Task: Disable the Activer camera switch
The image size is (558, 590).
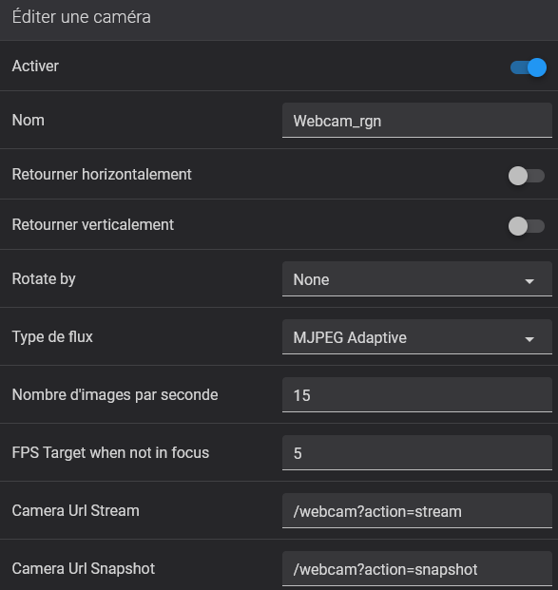Action: (x=529, y=67)
